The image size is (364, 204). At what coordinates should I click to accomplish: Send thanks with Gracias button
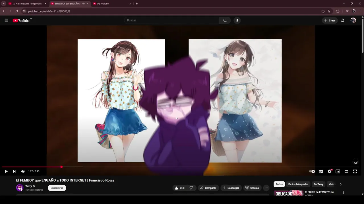[x=252, y=188]
